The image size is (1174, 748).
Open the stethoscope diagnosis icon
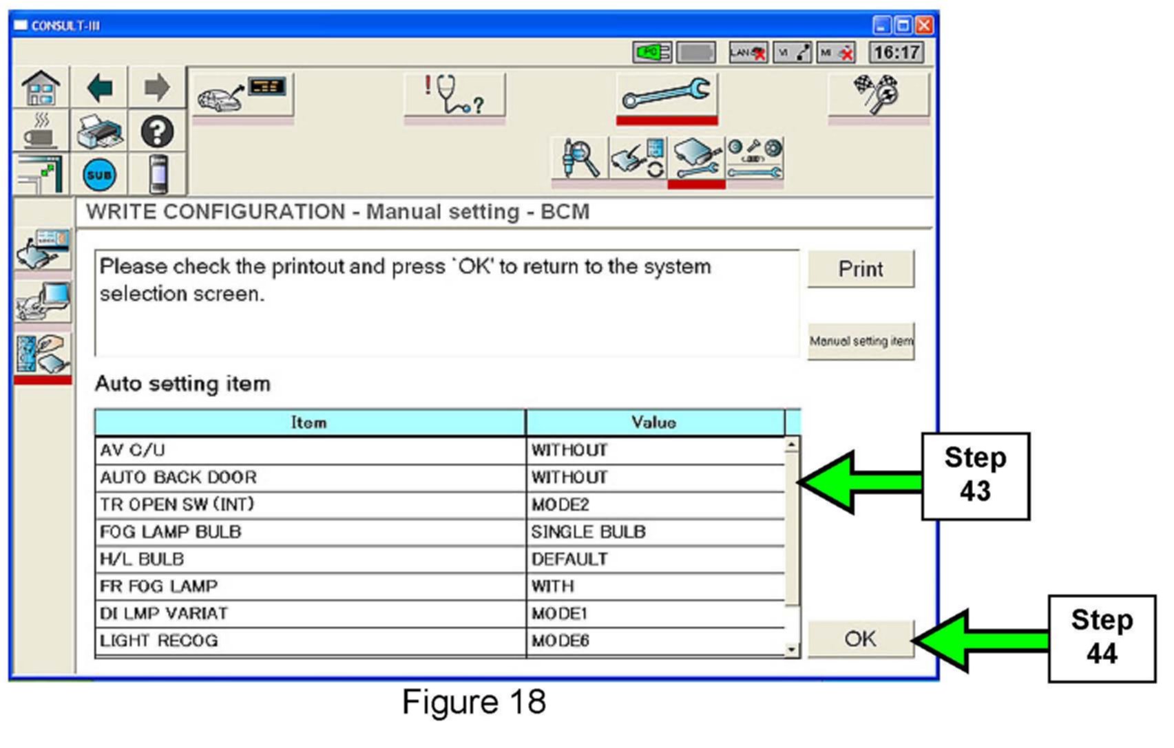tap(454, 95)
